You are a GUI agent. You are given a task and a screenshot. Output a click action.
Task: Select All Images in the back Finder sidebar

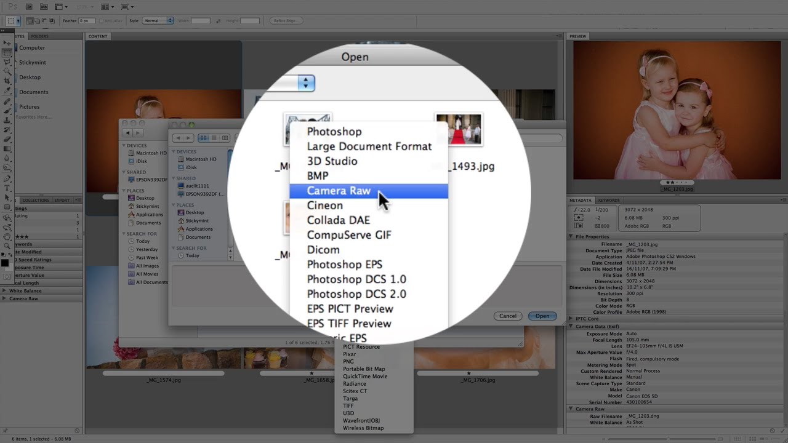pyautogui.click(x=147, y=266)
